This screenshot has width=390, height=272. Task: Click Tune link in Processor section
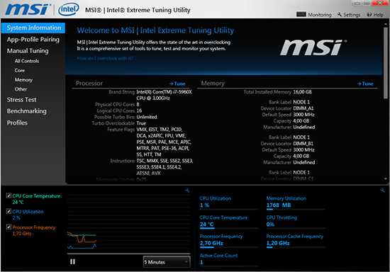[177, 84]
